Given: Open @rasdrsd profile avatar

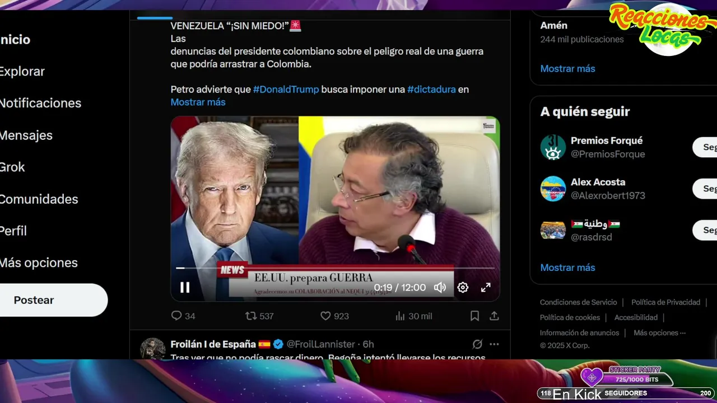Looking at the screenshot, I should (x=553, y=230).
